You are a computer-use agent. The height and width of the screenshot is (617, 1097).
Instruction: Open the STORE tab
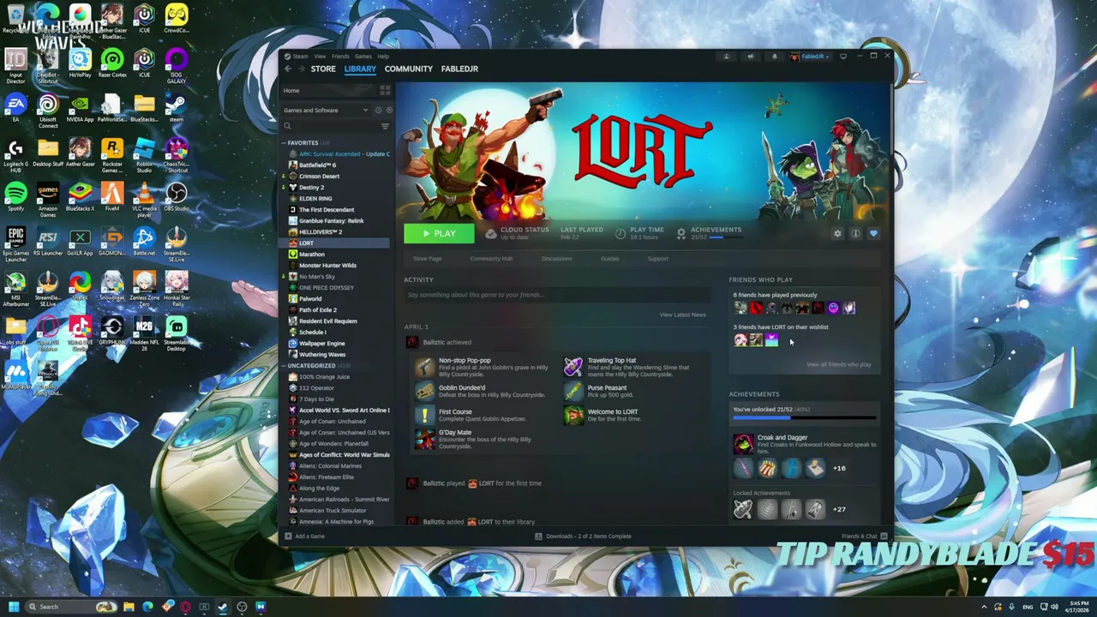click(323, 69)
